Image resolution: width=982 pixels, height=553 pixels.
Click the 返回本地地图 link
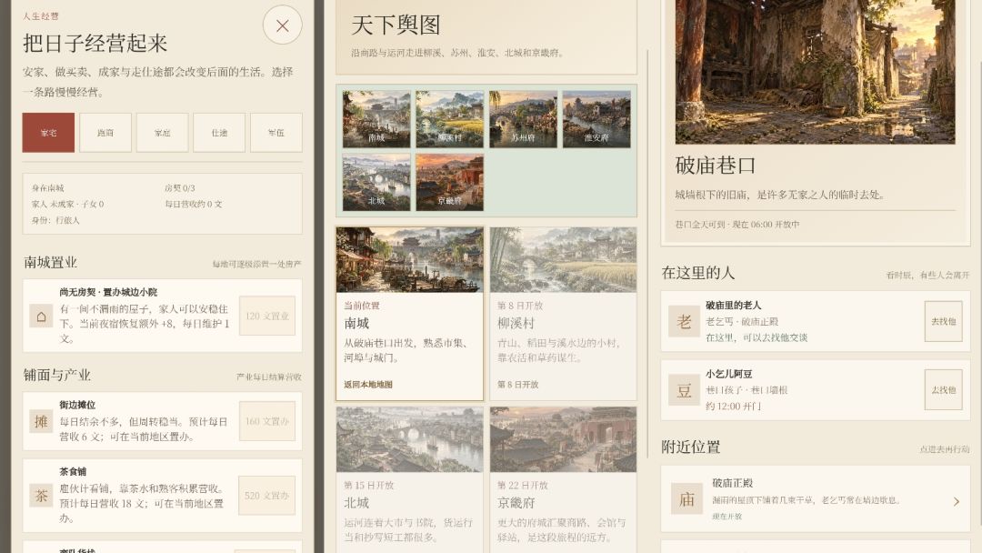coord(367,385)
